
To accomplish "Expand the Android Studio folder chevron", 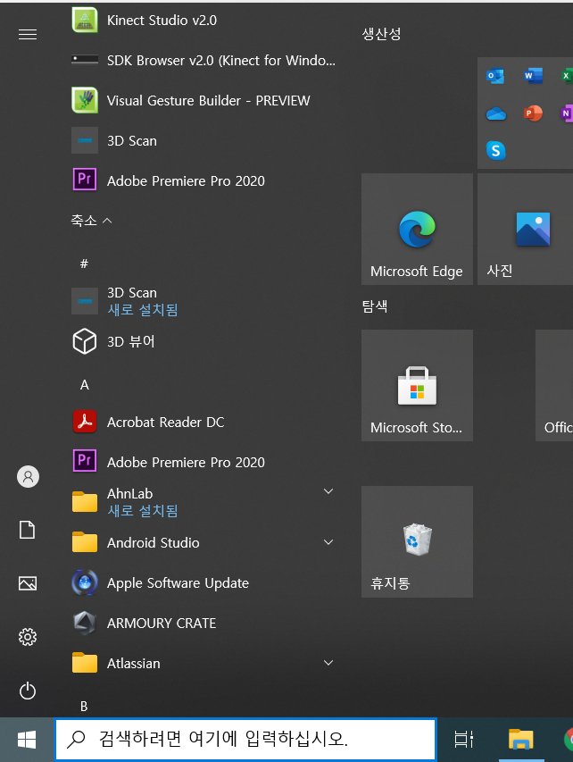I will tap(328, 542).
